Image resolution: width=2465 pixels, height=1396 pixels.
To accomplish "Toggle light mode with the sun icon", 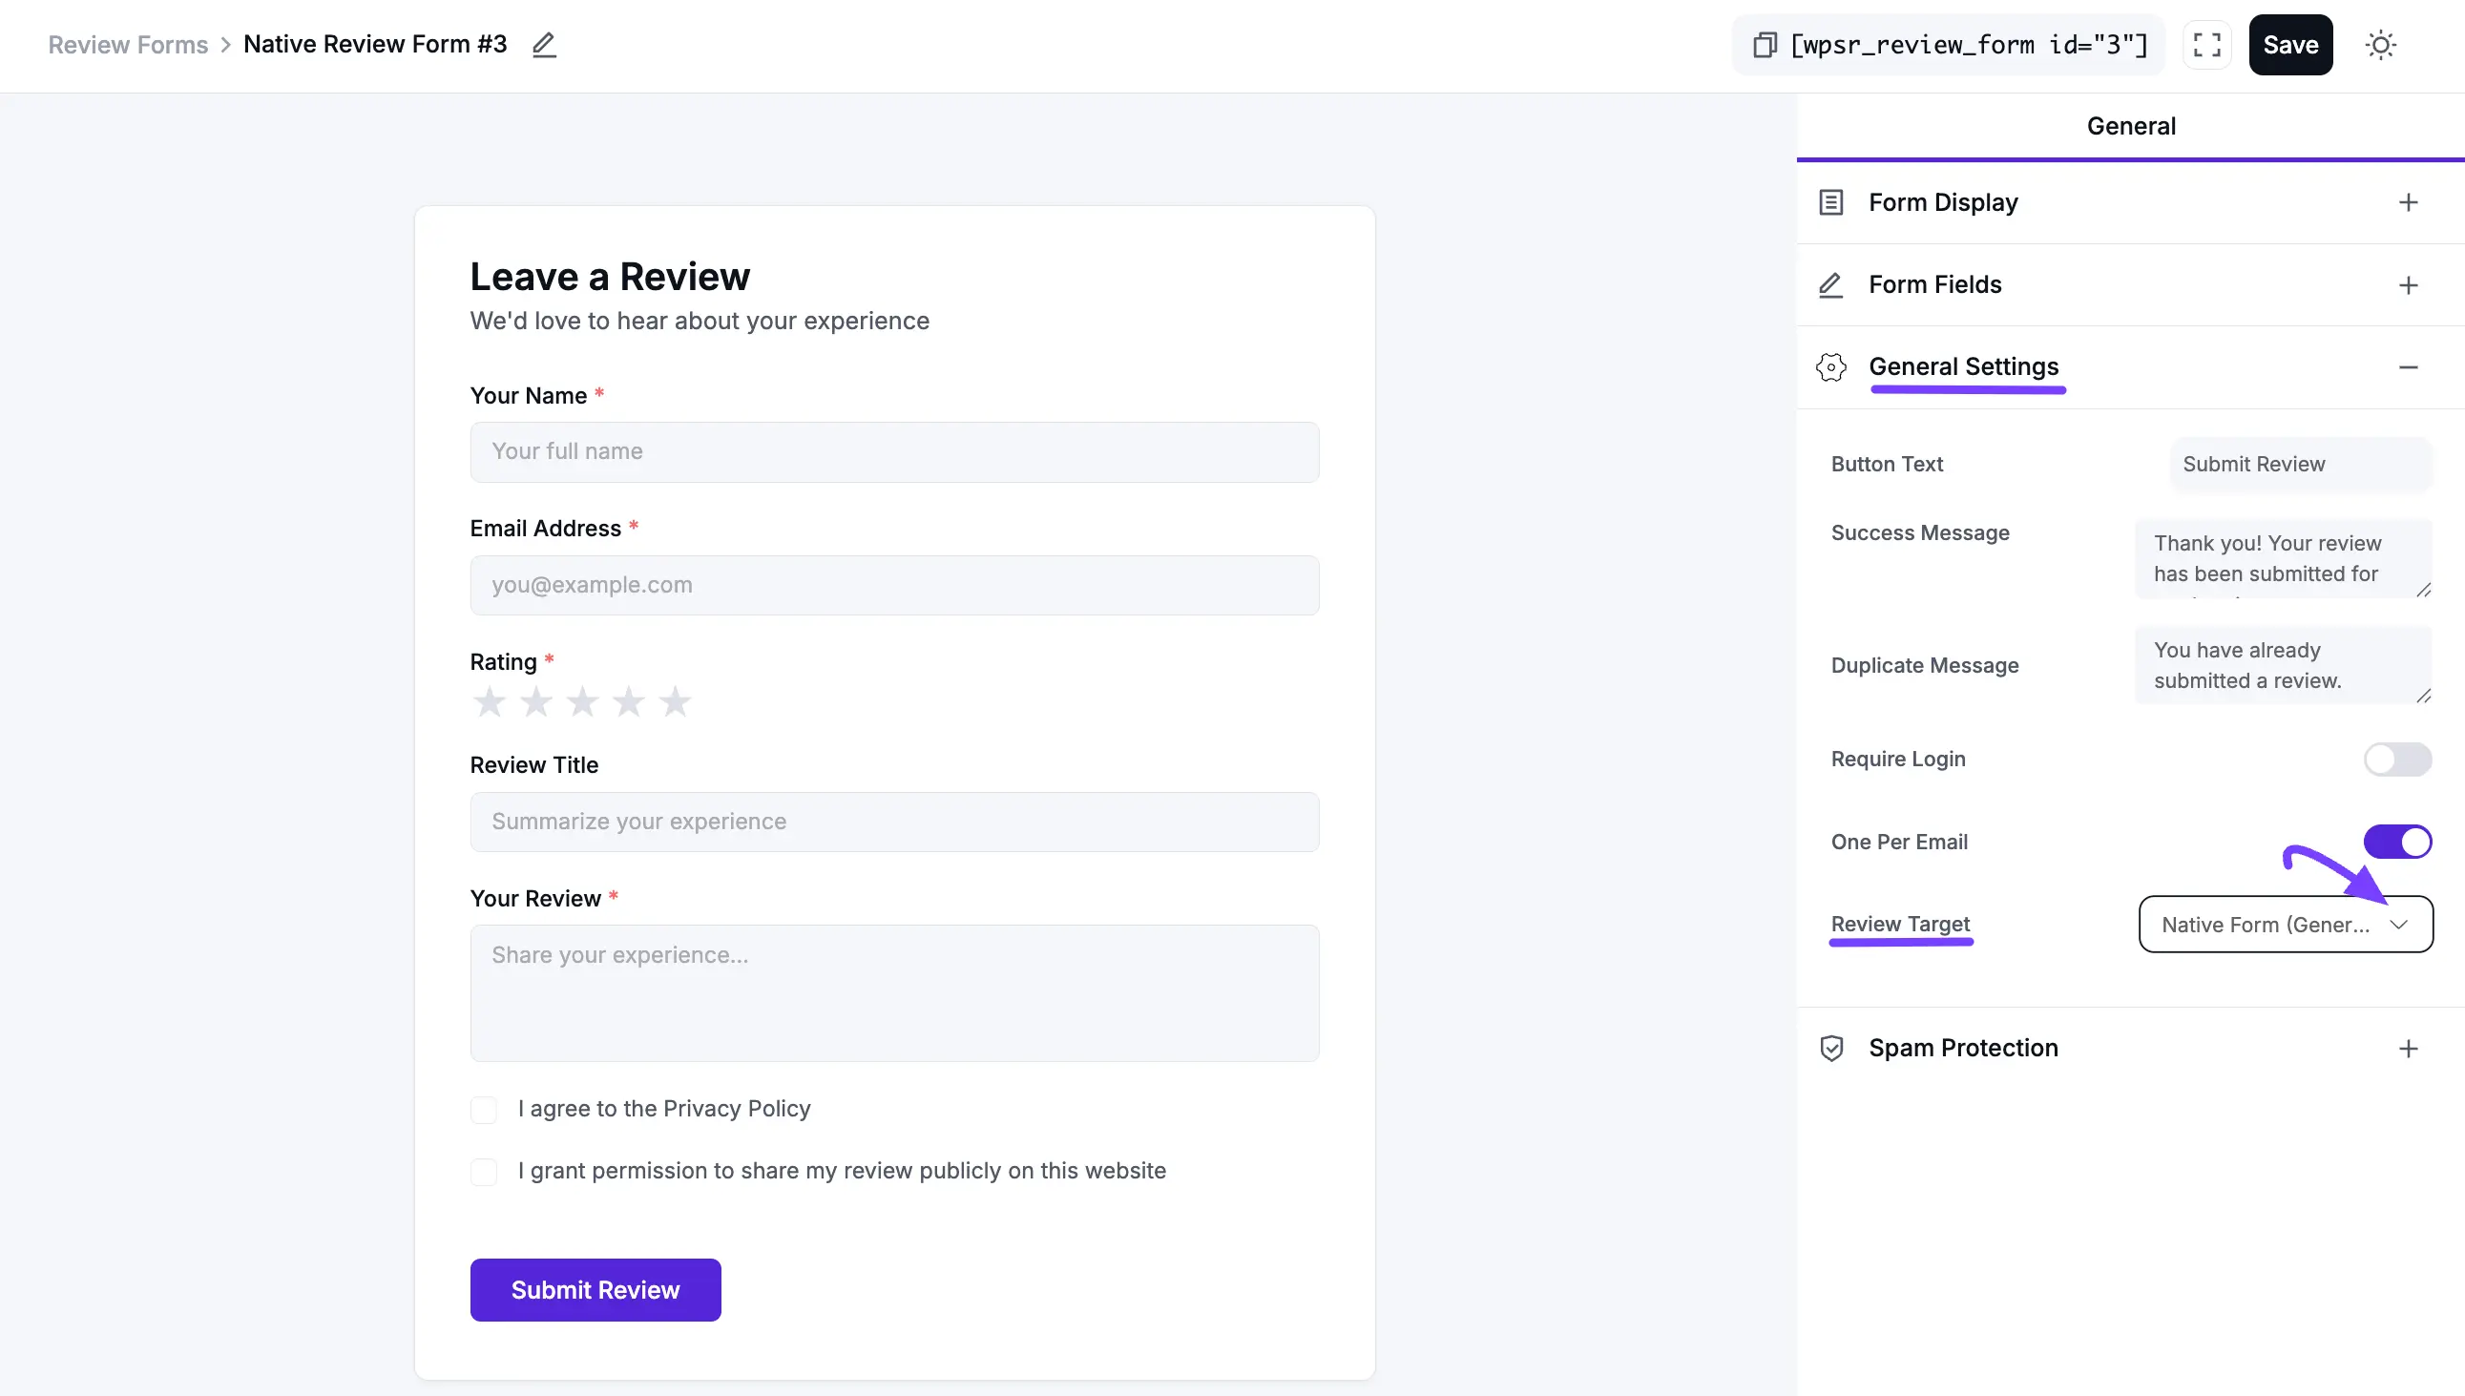I will coord(2382,44).
